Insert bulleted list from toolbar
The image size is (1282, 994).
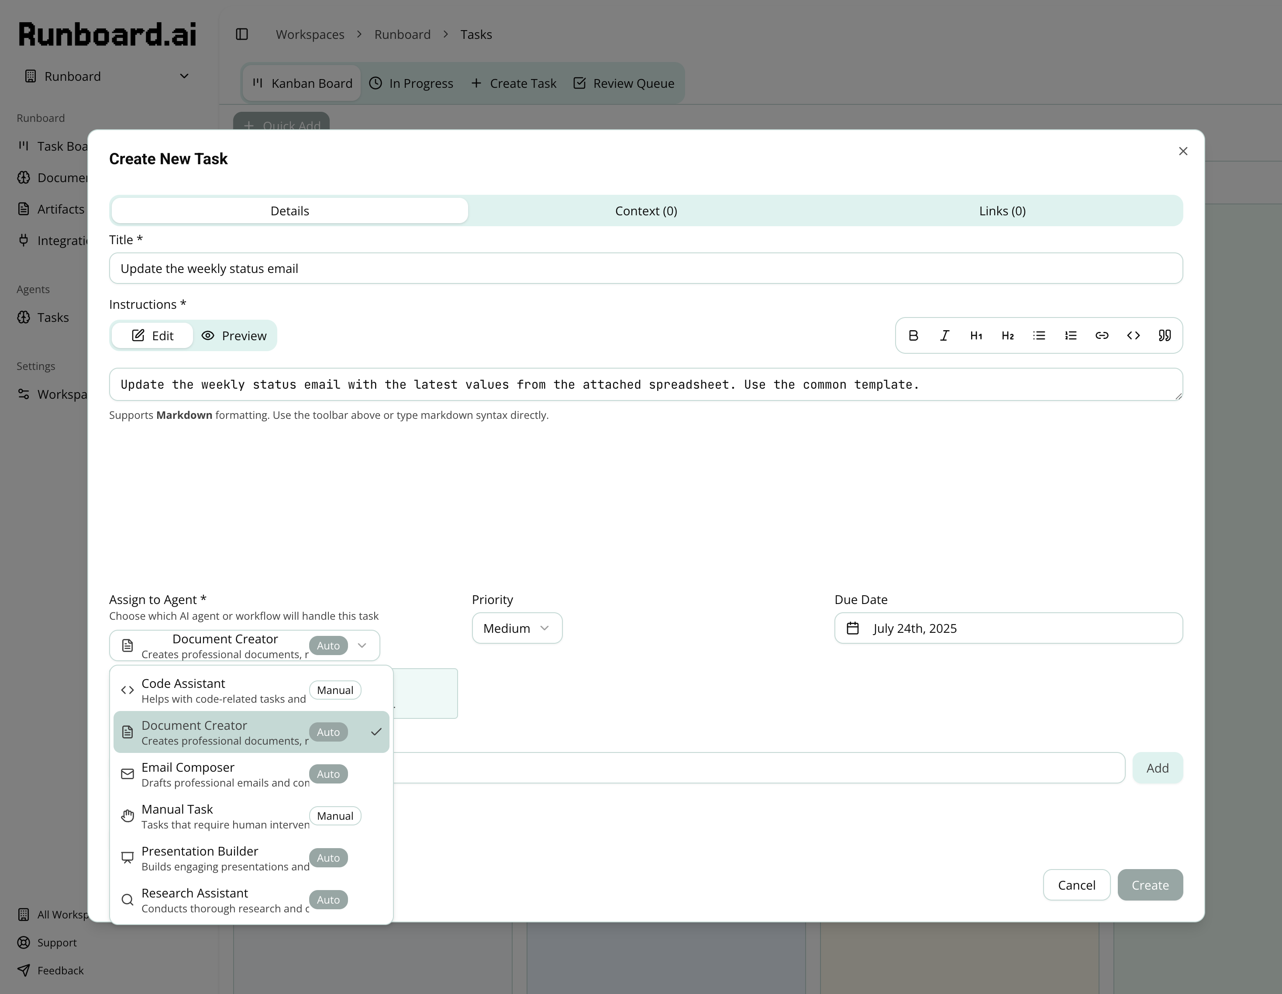(1039, 335)
